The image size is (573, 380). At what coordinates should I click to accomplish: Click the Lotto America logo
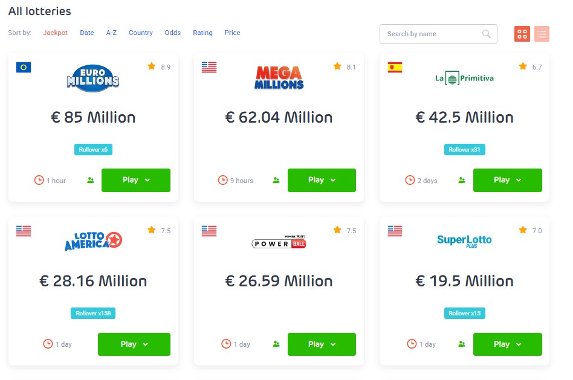coord(93,241)
